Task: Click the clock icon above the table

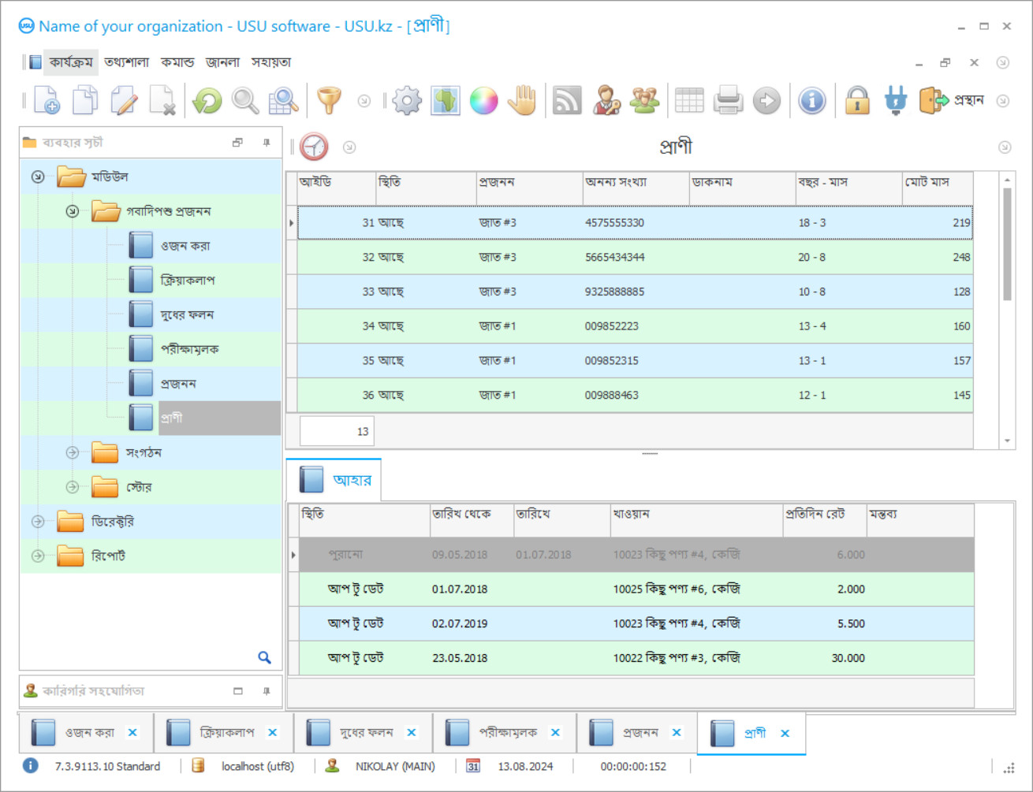Action: coord(314,147)
